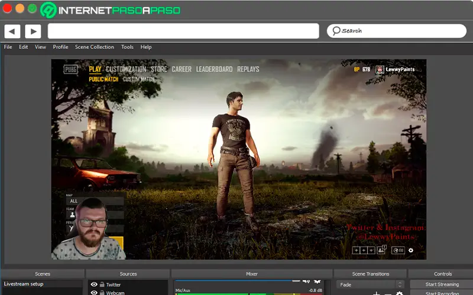Click the Scenes panel header

(x=43, y=274)
